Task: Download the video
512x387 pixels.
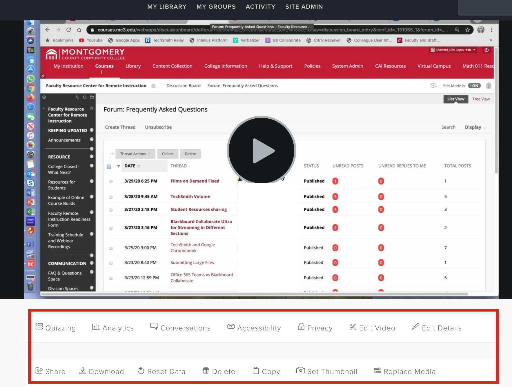Action: (101, 371)
